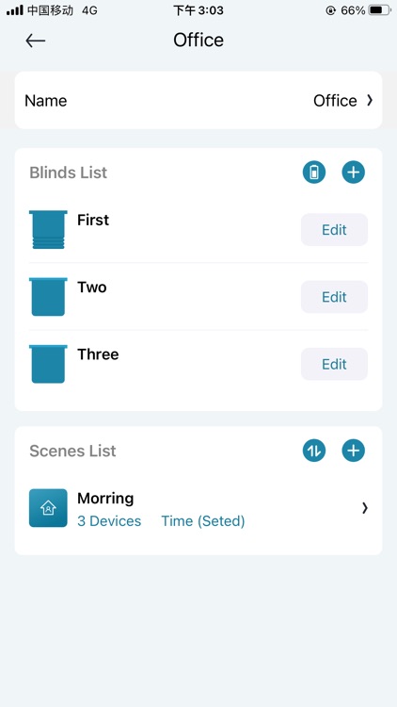The width and height of the screenshot is (397, 707).
Task: Tap the battery indicator in status bar
Action: coord(379,10)
